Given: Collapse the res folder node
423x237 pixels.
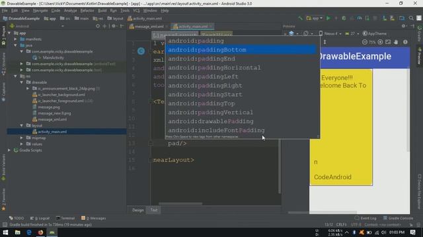Looking at the screenshot, I should 16,76.
